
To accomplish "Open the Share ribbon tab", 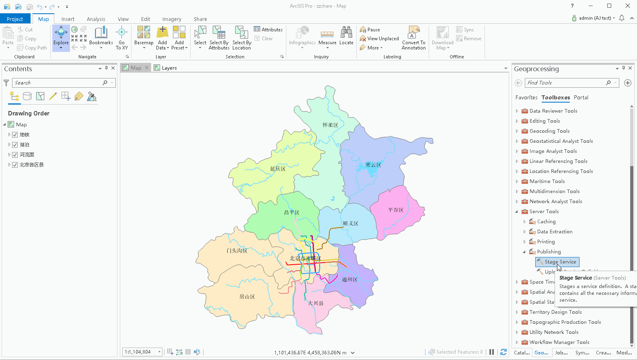I will click(x=200, y=19).
